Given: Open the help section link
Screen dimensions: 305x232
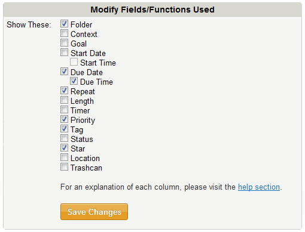Looking at the screenshot, I should pos(259,187).
